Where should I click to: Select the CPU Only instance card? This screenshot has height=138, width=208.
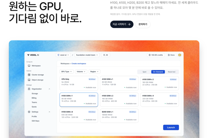coord(79,83)
